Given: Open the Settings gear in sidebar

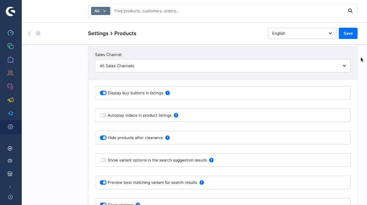Looking at the screenshot, I should point(11,127).
